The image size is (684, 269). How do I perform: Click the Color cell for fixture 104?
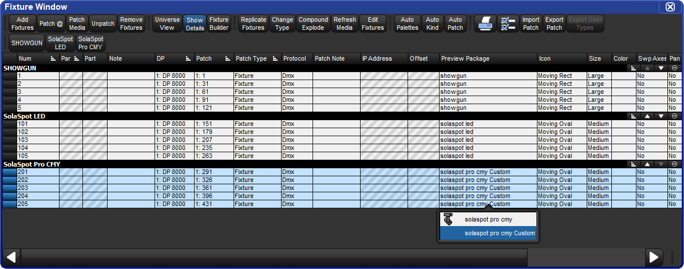[623, 148]
